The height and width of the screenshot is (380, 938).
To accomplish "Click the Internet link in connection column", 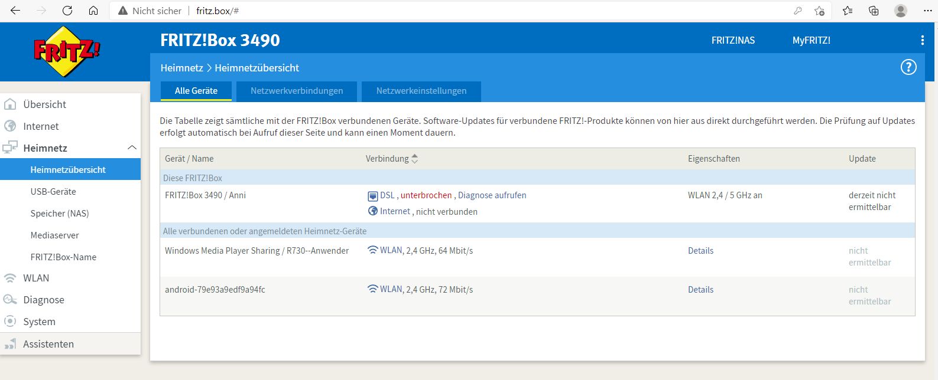I will [395, 211].
